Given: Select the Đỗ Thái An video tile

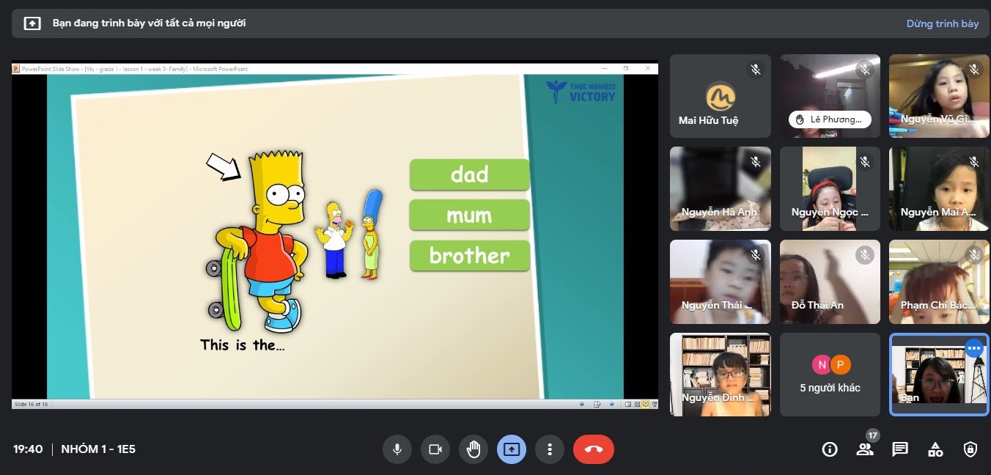Looking at the screenshot, I should 830,282.
